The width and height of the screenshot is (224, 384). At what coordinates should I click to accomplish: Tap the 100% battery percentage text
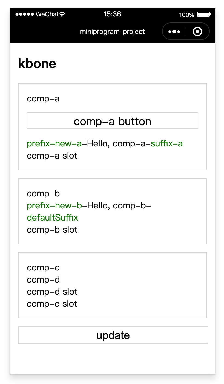(x=187, y=15)
